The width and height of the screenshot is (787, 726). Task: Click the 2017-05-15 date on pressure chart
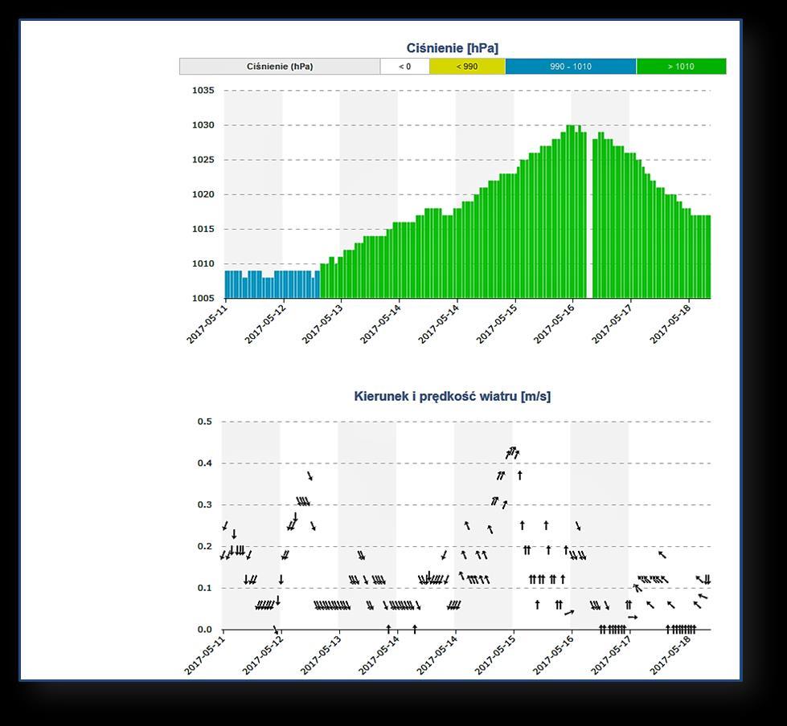[x=496, y=324]
